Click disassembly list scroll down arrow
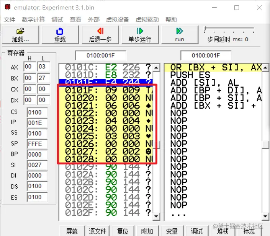 coord(265,216)
